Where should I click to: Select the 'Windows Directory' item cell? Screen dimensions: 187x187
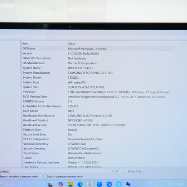[x=36, y=144]
